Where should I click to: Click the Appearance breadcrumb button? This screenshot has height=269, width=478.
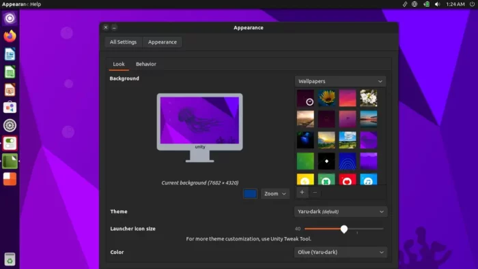163,42
